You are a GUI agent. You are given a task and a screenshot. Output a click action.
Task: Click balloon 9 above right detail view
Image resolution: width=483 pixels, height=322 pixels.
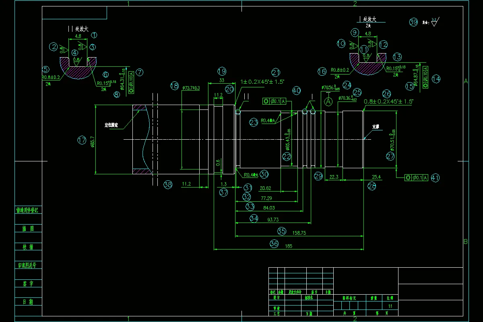354,33
